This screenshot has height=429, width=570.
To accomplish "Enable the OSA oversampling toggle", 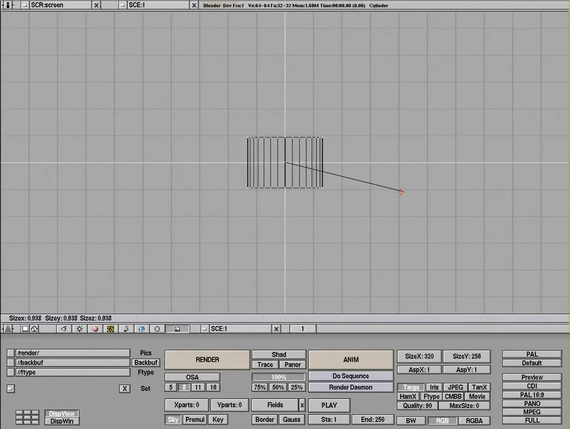I will click(x=192, y=377).
